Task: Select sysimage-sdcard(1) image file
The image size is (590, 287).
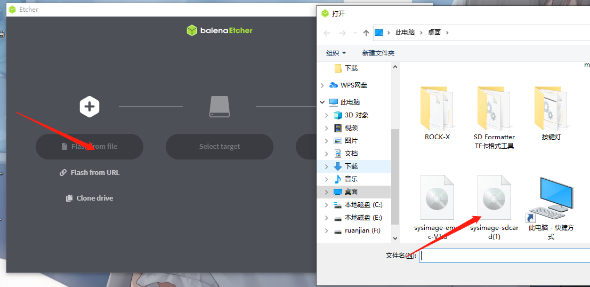Action: click(x=494, y=208)
